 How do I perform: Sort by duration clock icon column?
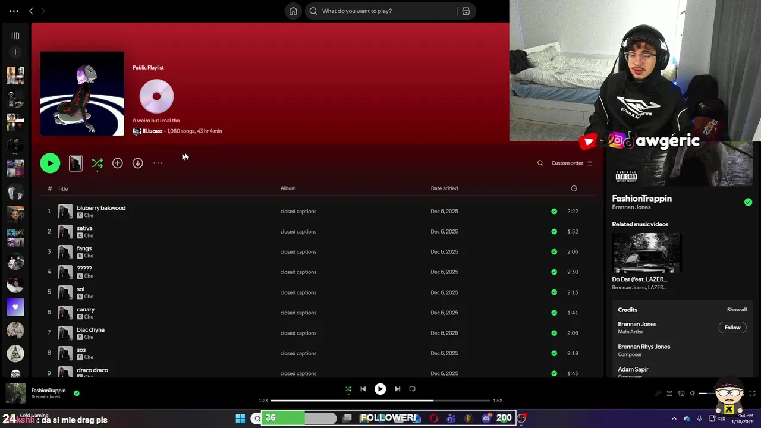[x=574, y=188]
